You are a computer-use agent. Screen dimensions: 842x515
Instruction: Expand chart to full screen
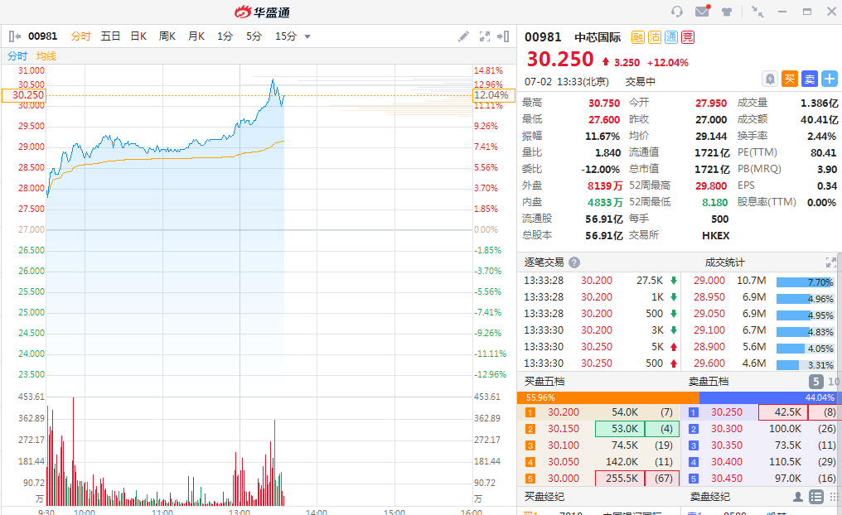pos(484,36)
